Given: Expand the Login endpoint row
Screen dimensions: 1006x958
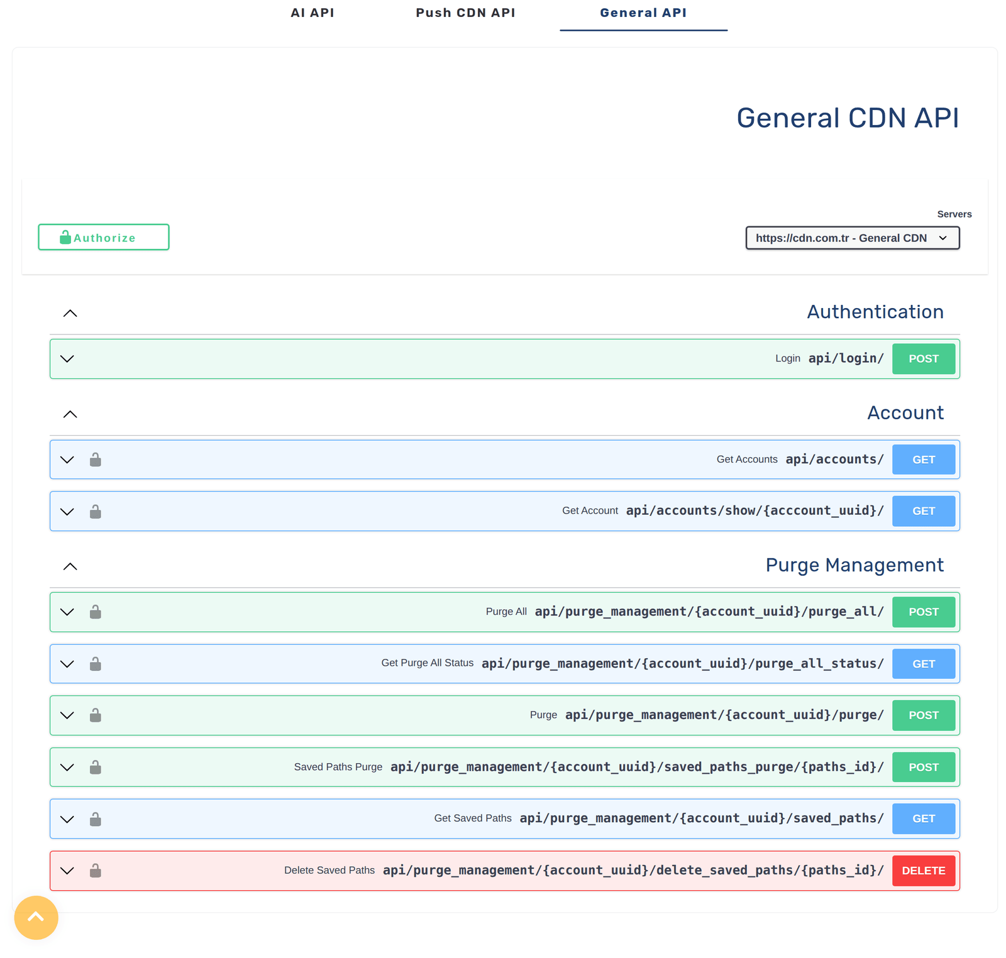Looking at the screenshot, I should (x=505, y=359).
